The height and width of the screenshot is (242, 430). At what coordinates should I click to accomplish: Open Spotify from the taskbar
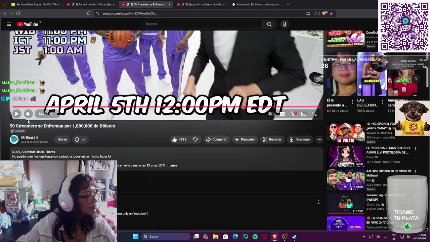point(255,237)
